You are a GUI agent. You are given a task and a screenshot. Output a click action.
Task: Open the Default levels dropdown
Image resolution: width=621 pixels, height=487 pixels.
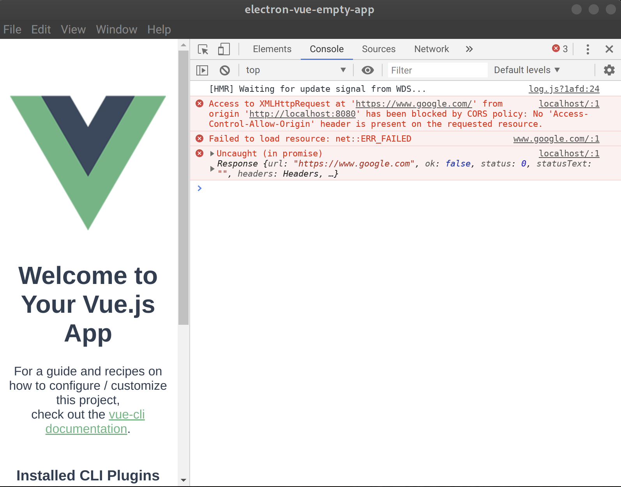tap(527, 70)
